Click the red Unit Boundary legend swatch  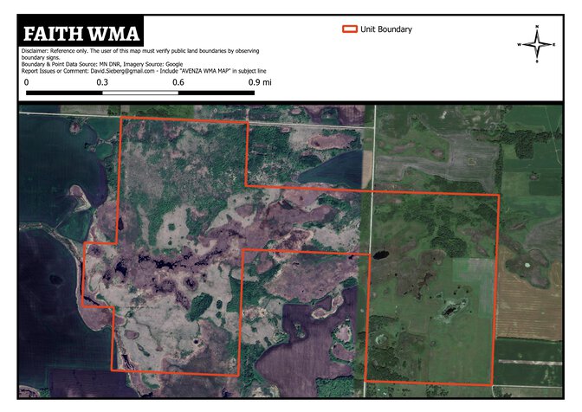pos(349,29)
